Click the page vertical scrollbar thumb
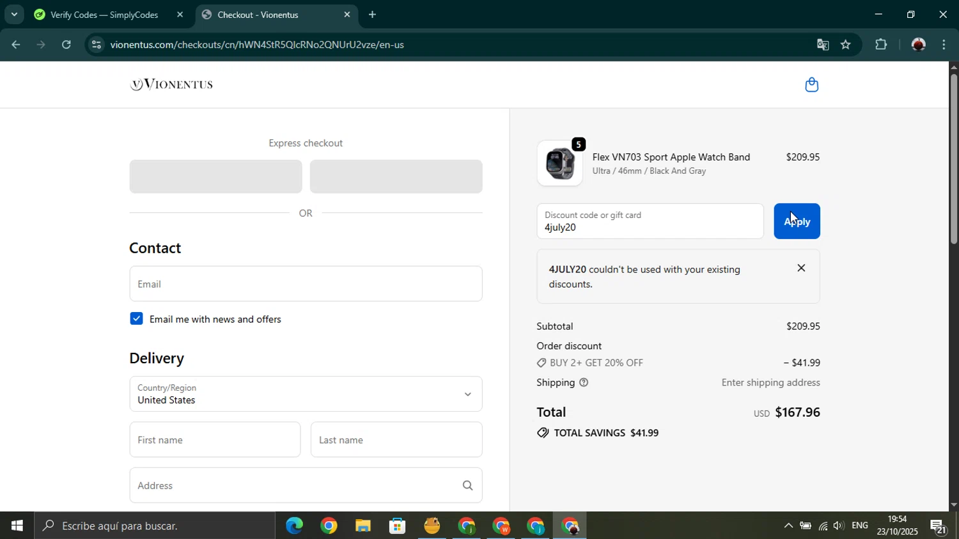This screenshot has height=539, width=959. 953,159
